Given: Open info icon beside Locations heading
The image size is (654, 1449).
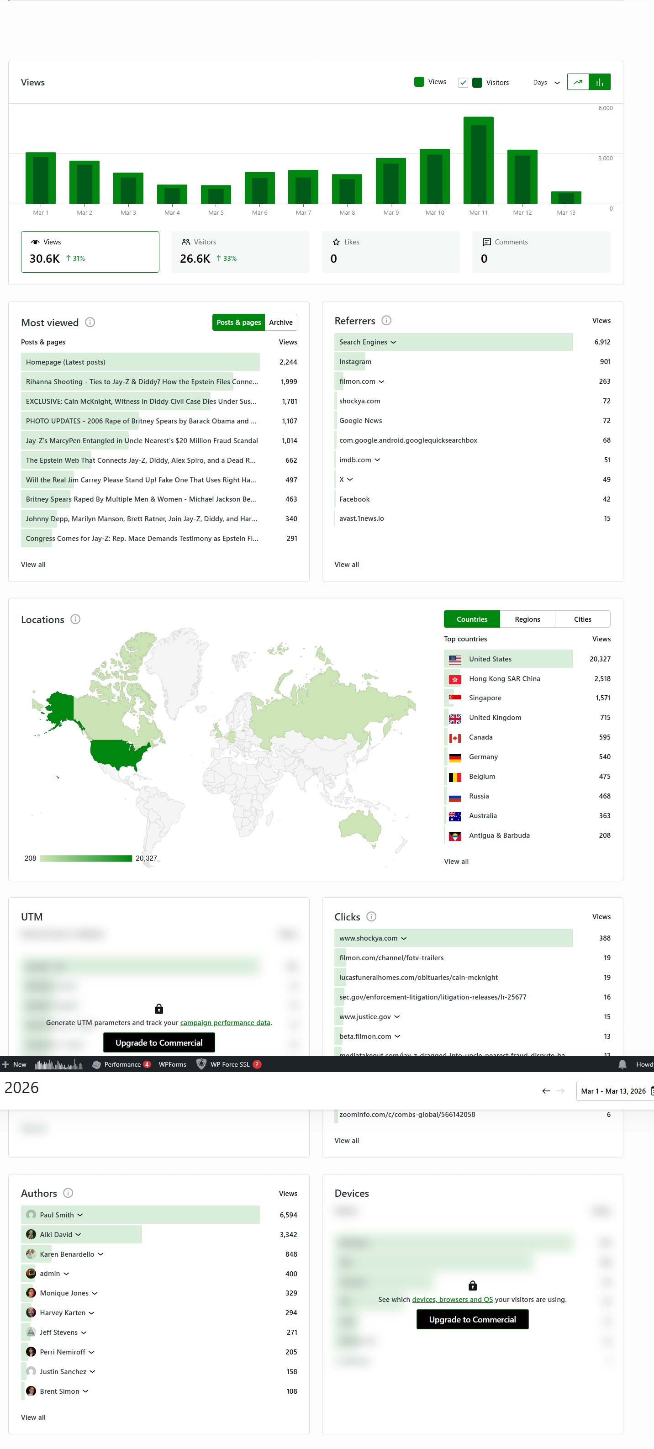Looking at the screenshot, I should 75,619.
